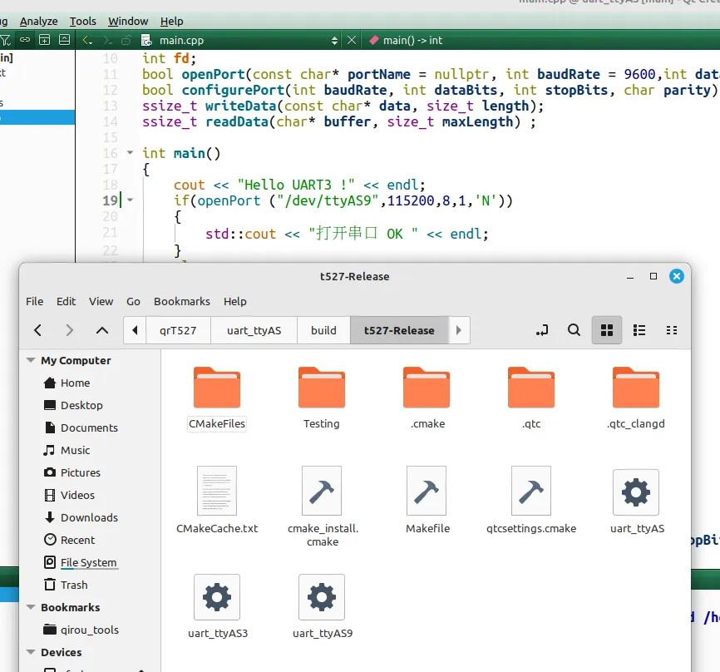Click the split/add panel icon in Qt Creator
The image size is (720, 672).
pyautogui.click(x=45, y=40)
